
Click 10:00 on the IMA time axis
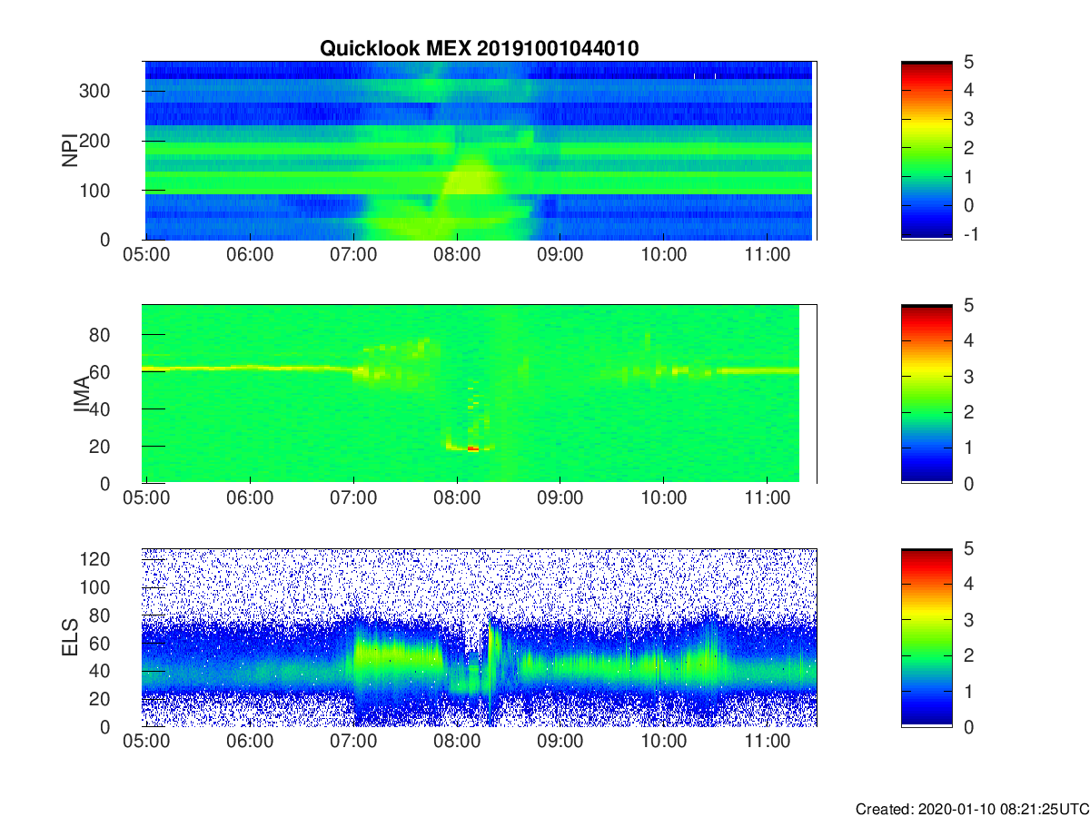(x=664, y=499)
